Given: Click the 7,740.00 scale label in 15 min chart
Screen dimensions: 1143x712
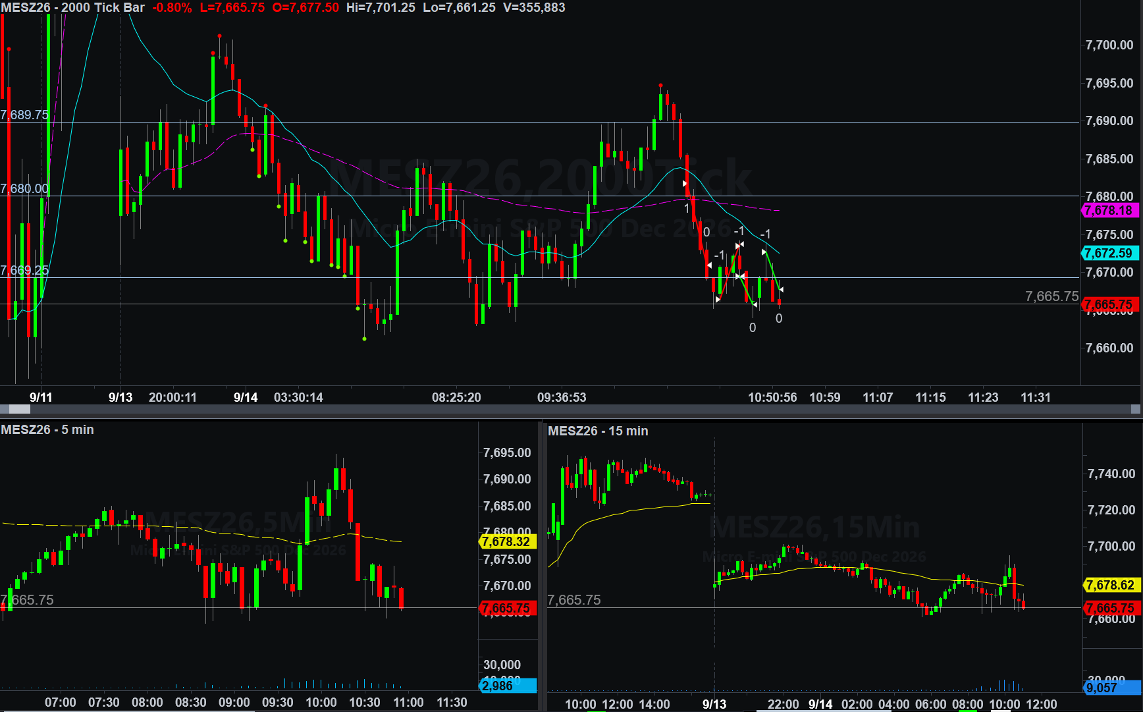Looking at the screenshot, I should (1111, 474).
